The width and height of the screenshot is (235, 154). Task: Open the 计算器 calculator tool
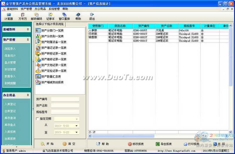(9, 17)
